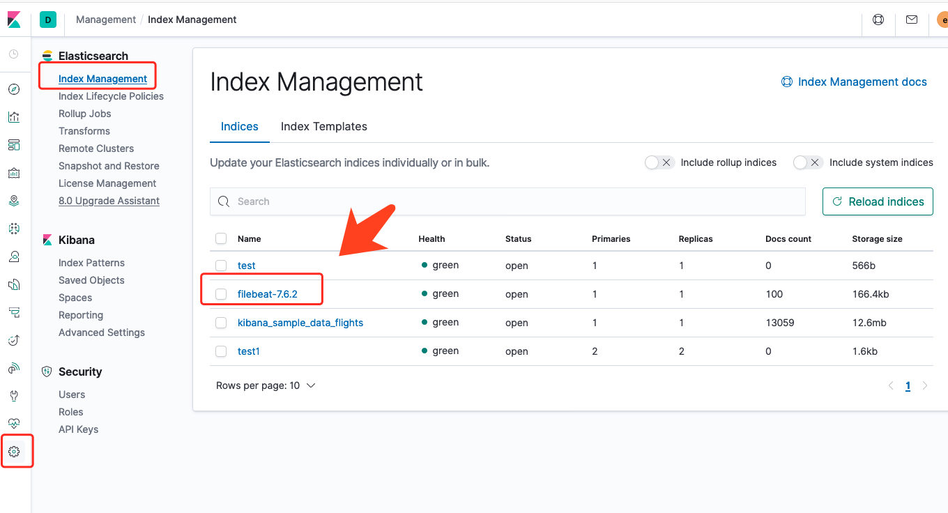Screen dimensions: 948x513
Task: Open the Maps app icon
Action: 14,201
